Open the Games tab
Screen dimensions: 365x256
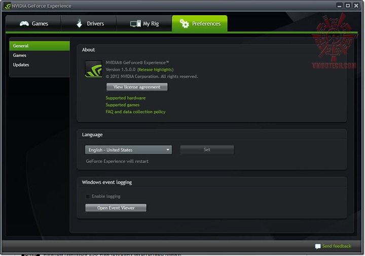coord(33,23)
